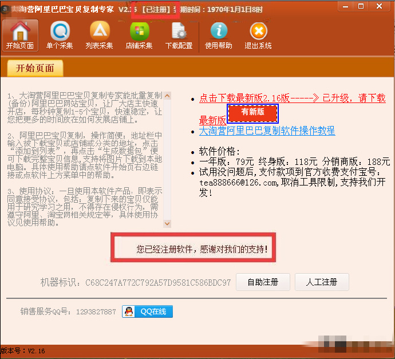The height and width of the screenshot is (359, 395).
Task: Open the 大淘营阿里巴巴复制软件操作教程 tutorial link
Action: tap(267, 131)
